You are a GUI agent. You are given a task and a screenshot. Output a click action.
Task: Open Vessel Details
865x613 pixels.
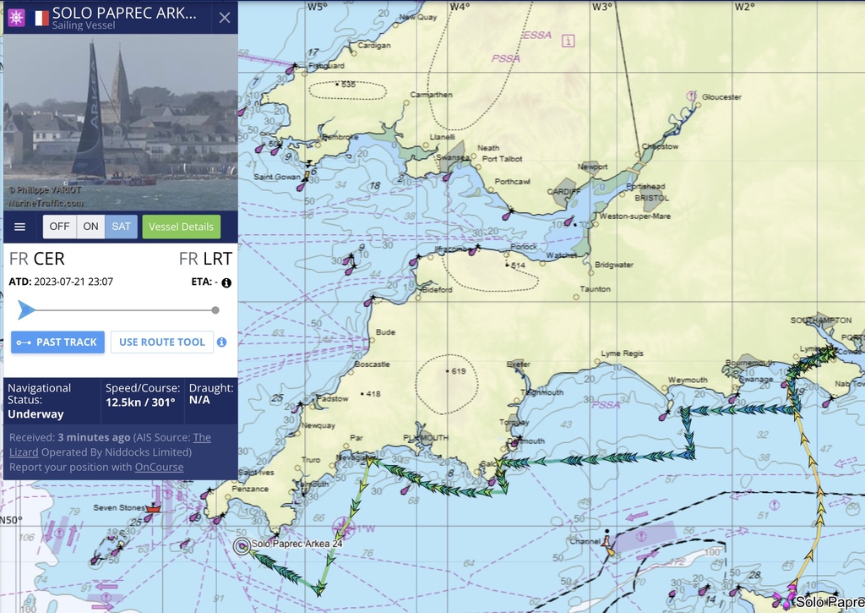coord(181,227)
